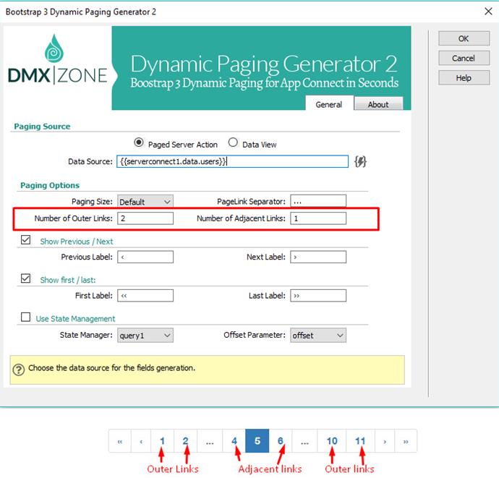Click the help question mark icon

coord(19,370)
